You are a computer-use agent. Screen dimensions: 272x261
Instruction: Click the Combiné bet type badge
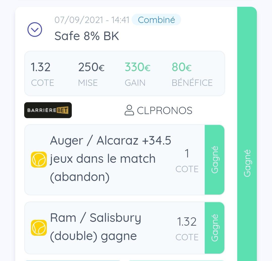(x=156, y=20)
